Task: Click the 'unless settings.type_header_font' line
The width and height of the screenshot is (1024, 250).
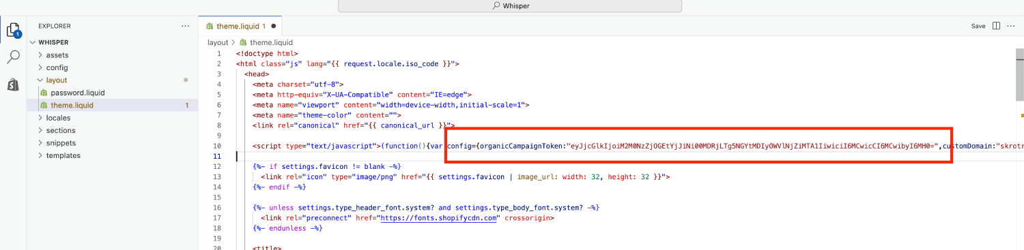Action: [x=426, y=207]
